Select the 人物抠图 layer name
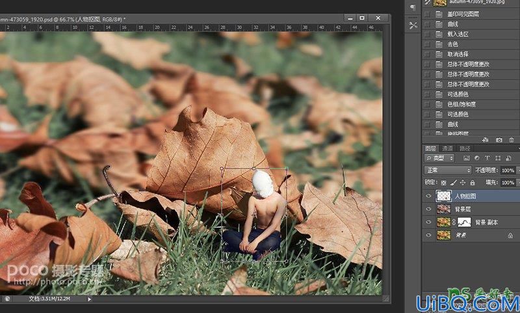520x313 pixels. 465,196
